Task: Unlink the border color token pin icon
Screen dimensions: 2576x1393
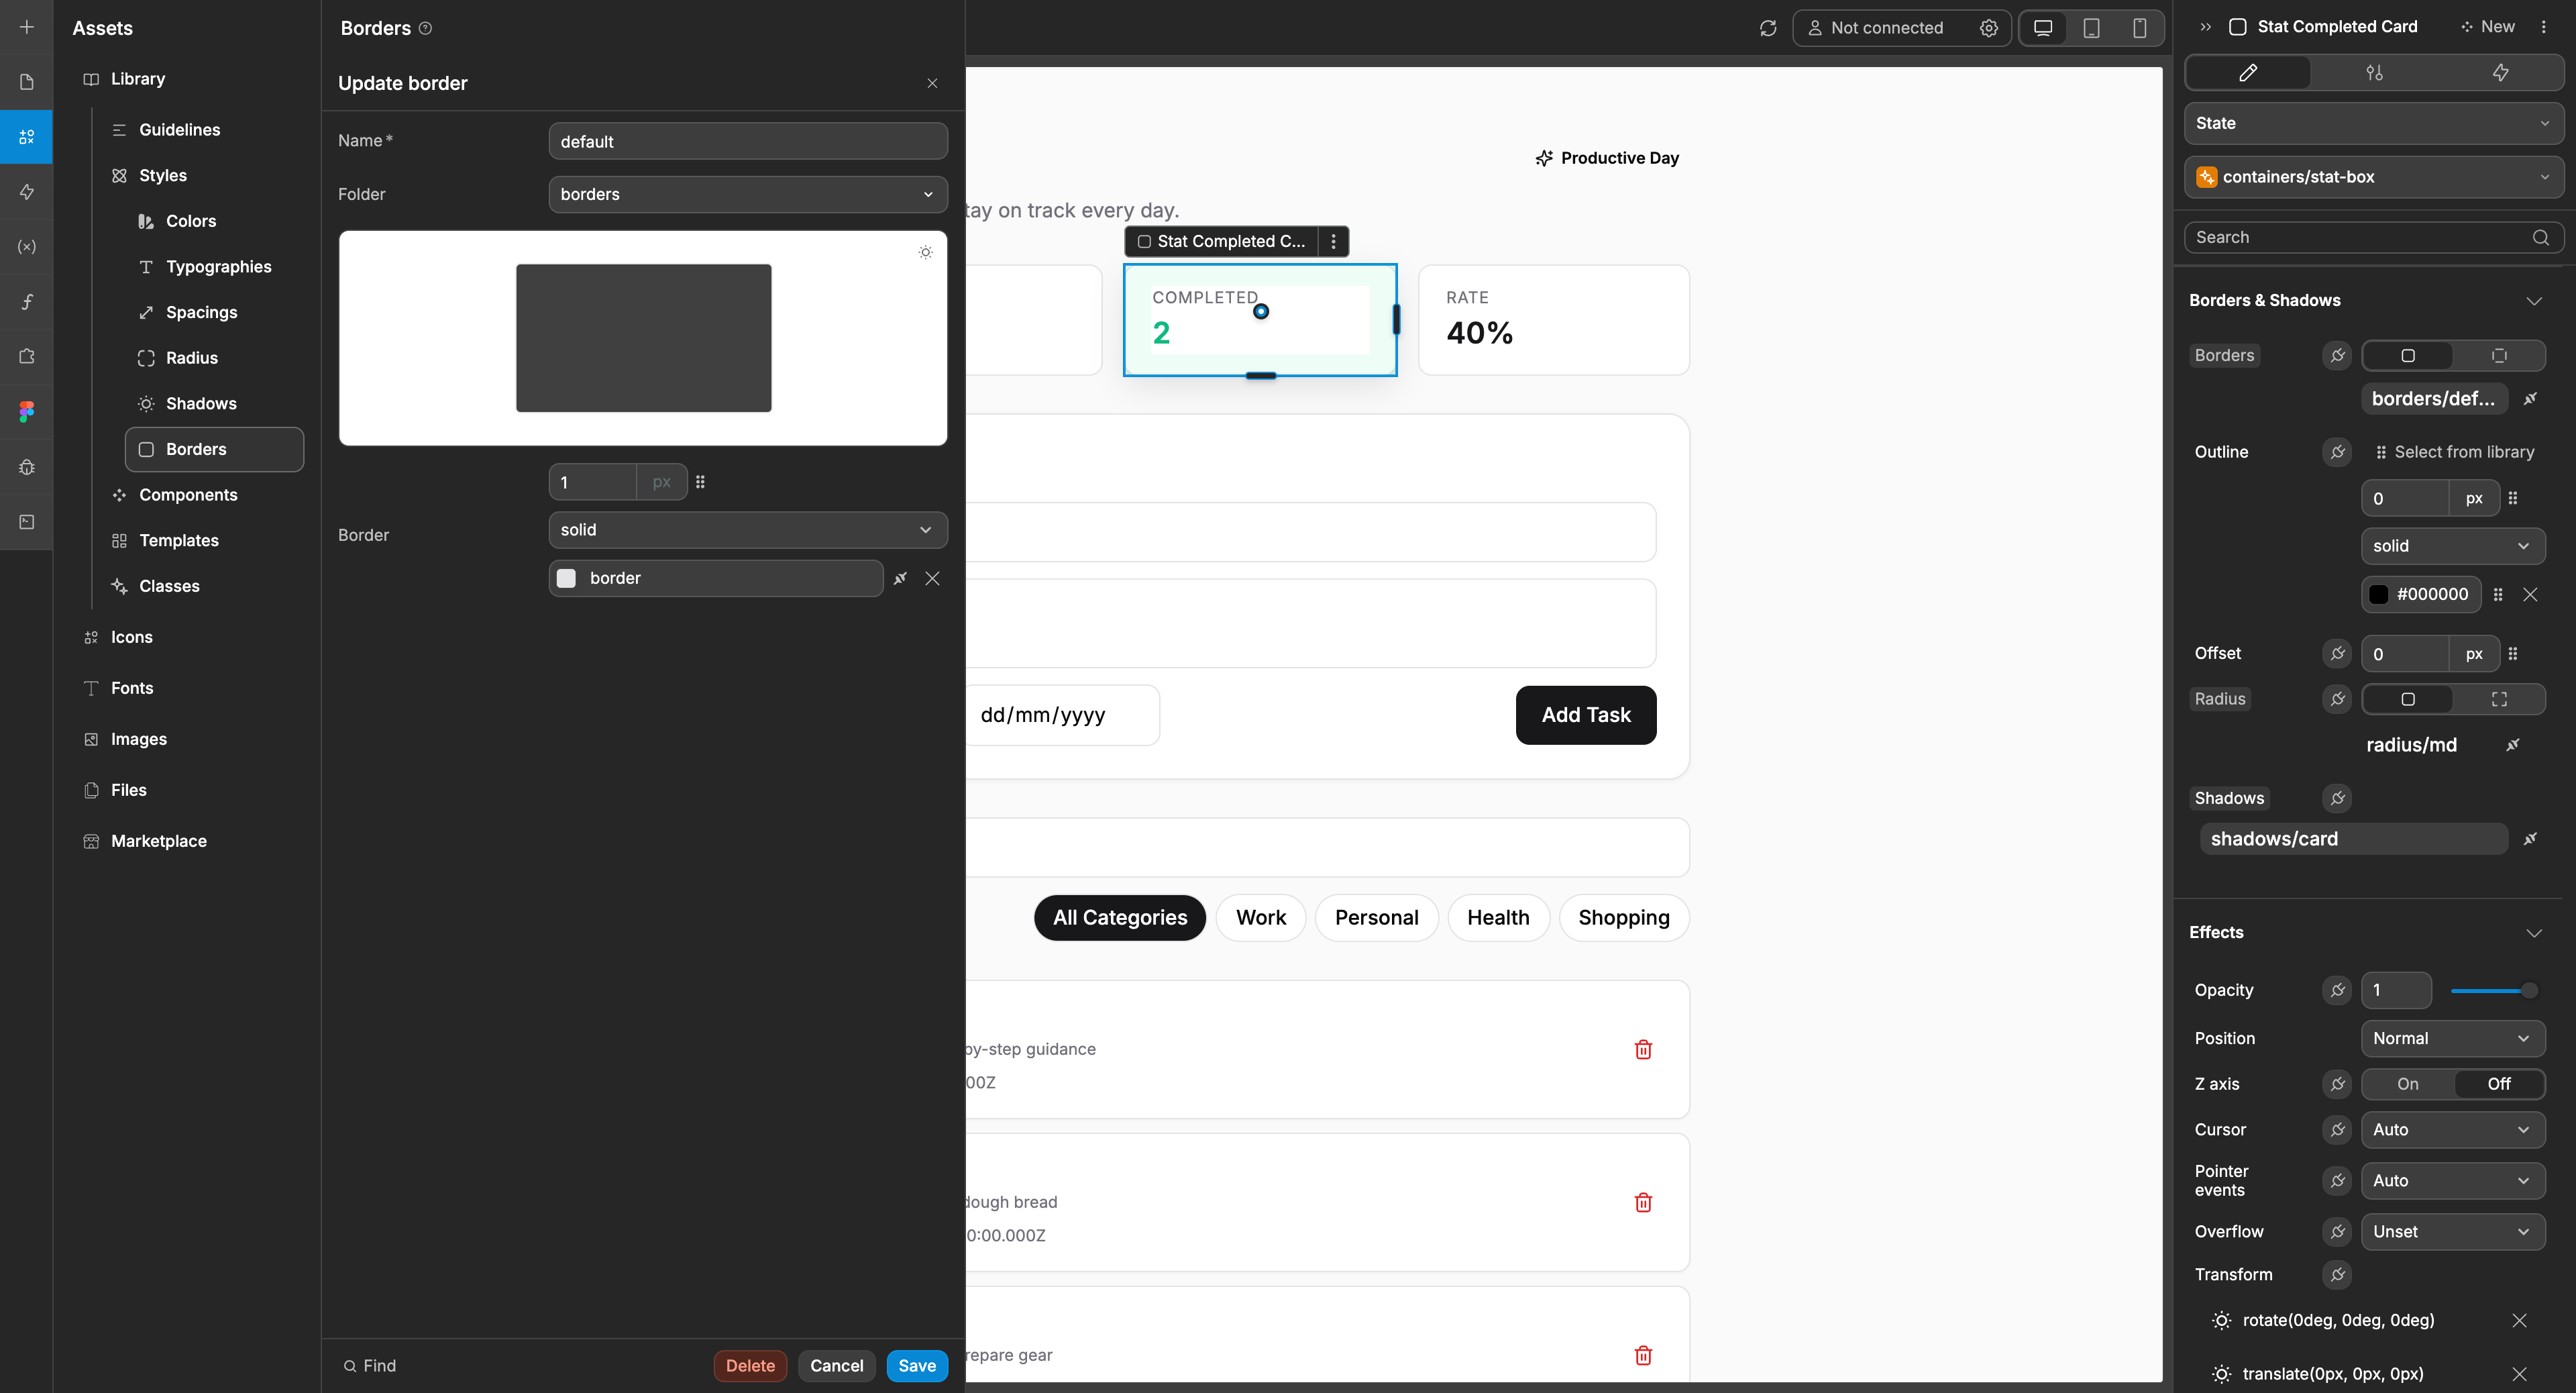Action: (x=900, y=578)
